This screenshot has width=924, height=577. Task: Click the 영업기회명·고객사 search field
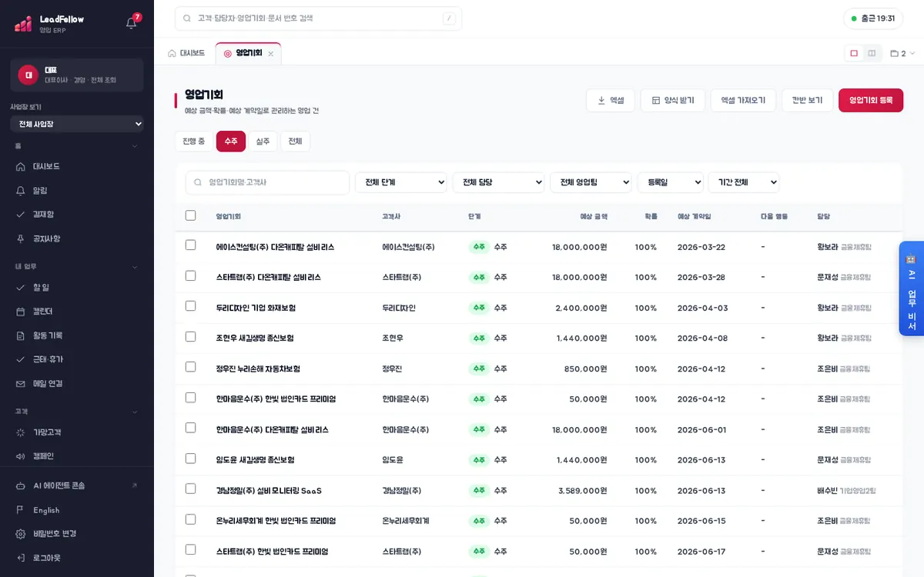click(267, 182)
